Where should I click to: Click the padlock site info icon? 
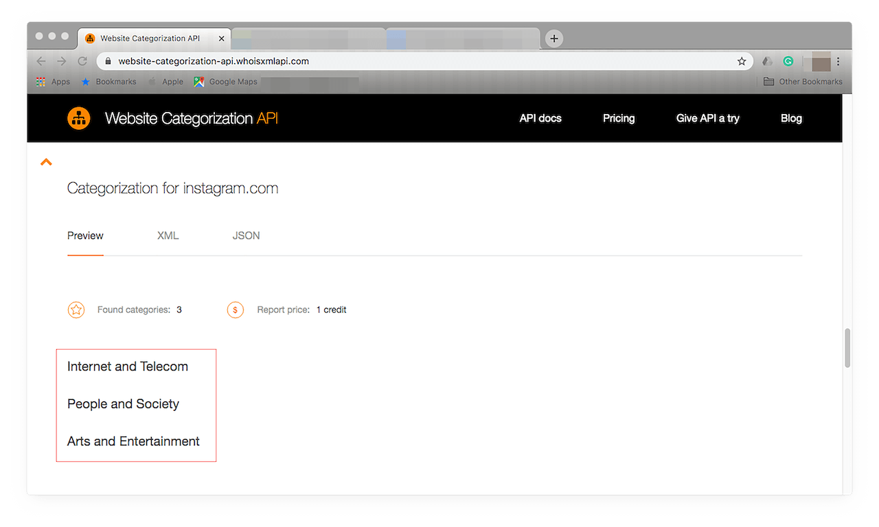(108, 61)
